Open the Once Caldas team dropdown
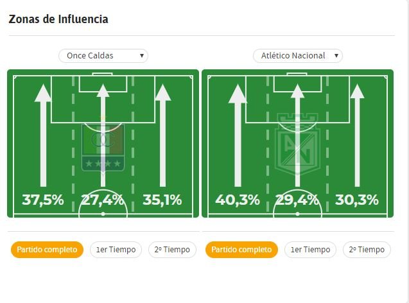The height and width of the screenshot is (303, 409). click(x=103, y=56)
